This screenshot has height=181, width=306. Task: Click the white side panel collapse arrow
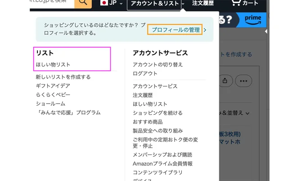tap(266, 32)
